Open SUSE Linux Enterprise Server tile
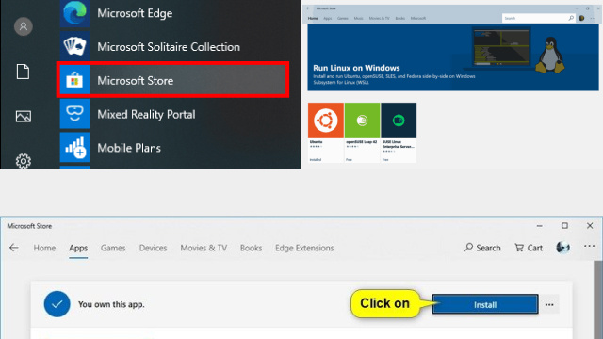 coord(399,132)
